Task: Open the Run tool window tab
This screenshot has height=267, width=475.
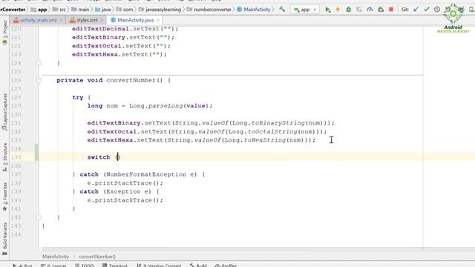Action: tap(22, 266)
